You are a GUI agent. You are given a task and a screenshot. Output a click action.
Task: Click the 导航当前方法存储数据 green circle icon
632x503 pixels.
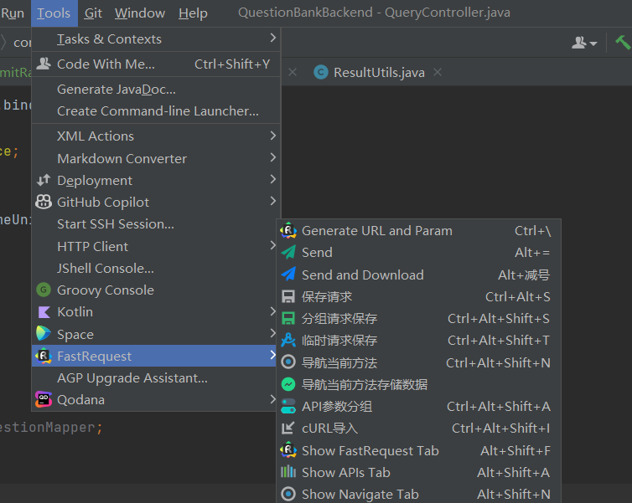tap(288, 384)
